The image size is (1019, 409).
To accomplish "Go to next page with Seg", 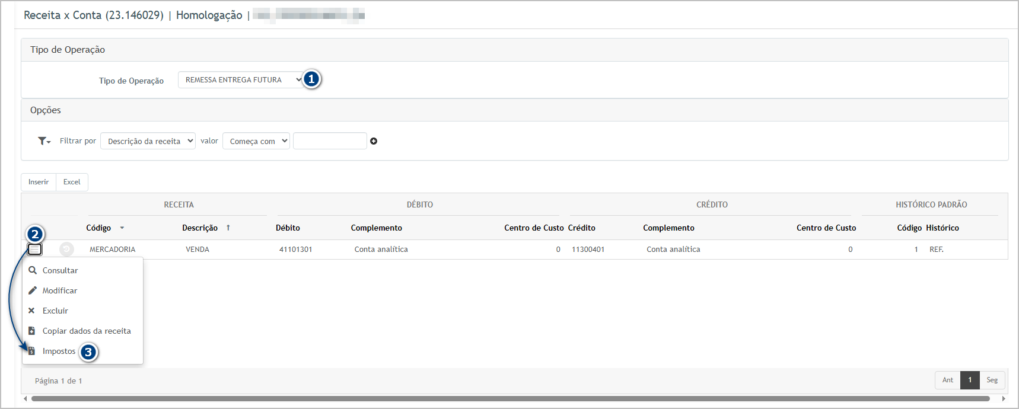I will tap(992, 380).
